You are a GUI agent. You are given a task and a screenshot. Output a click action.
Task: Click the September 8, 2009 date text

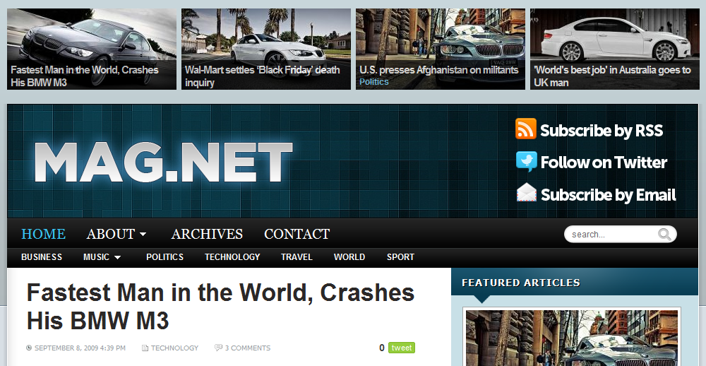[x=80, y=348]
